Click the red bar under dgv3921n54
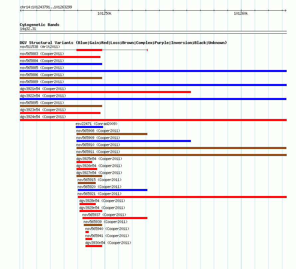Image resolution: width=296 pixels, height=269 pixels. click(105, 92)
